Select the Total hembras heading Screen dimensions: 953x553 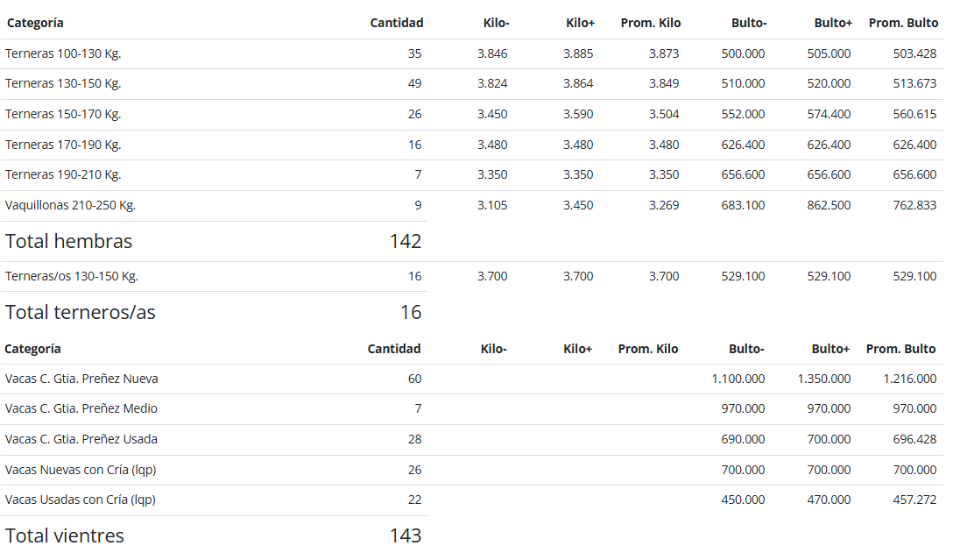point(68,242)
